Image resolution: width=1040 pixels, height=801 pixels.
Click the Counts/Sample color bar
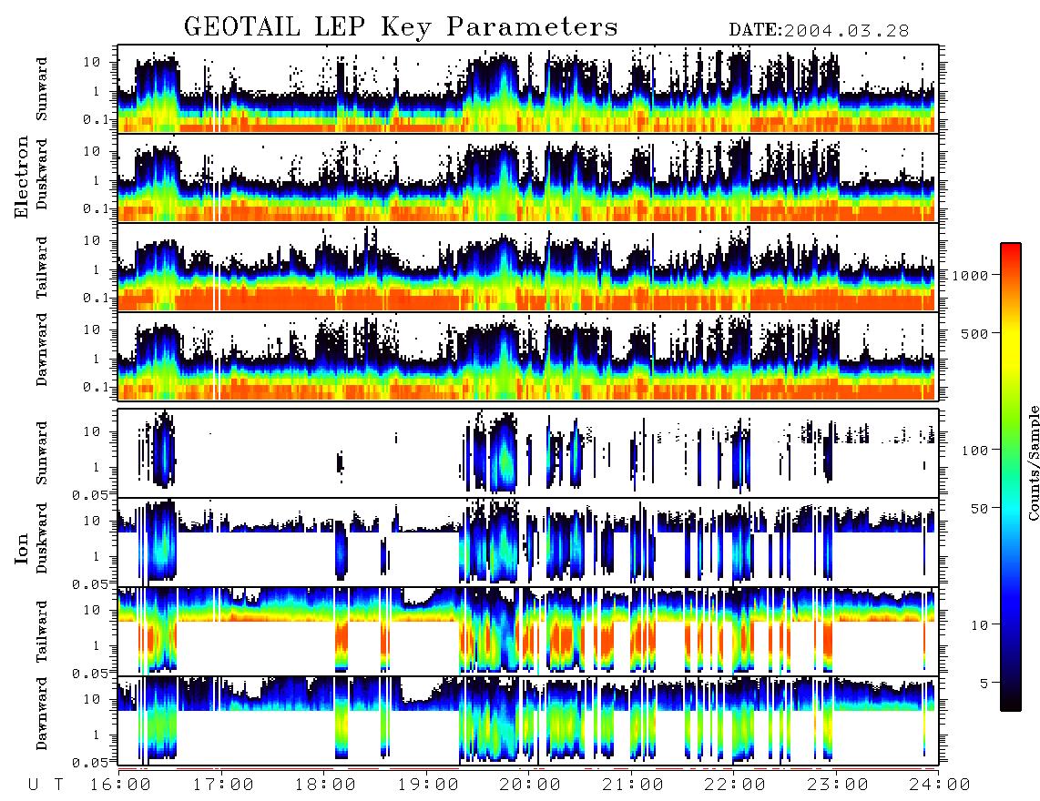[x=1010, y=478]
